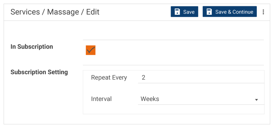
Task: Open Massage in the breadcrumb
Action: 63,12
